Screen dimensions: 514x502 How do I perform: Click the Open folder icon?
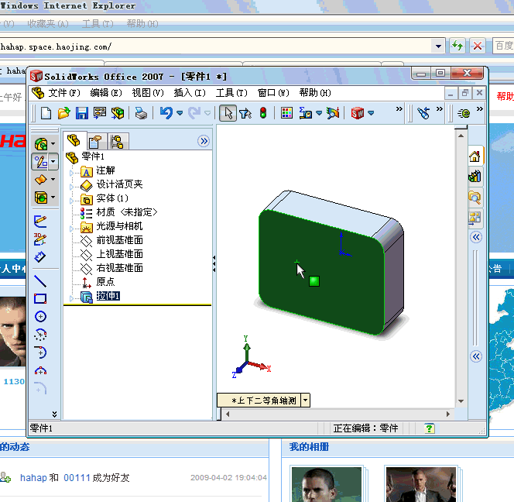tap(64, 114)
